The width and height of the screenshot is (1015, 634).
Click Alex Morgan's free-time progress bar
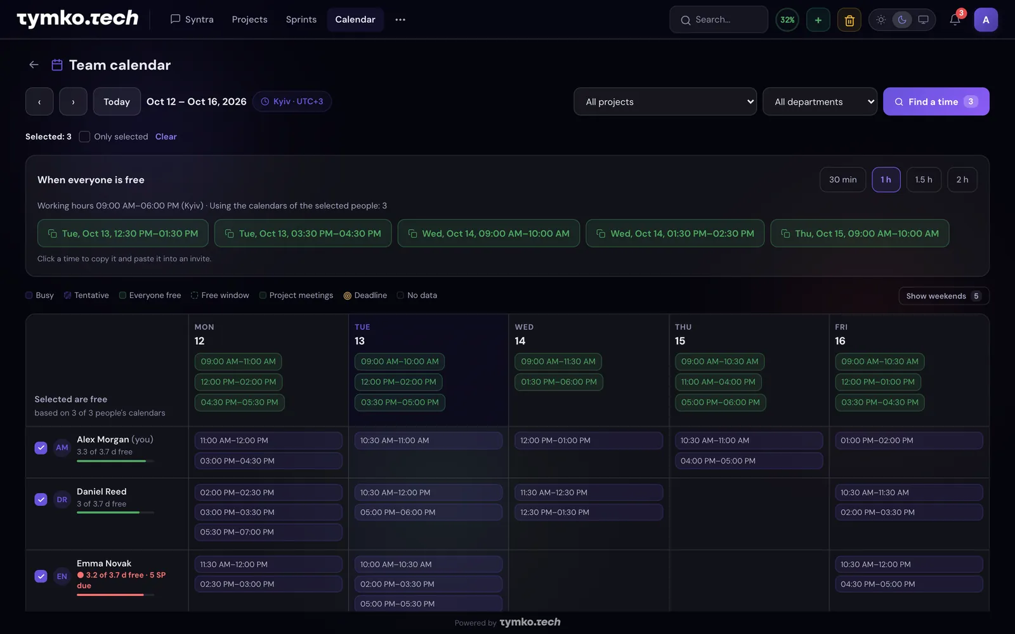click(x=115, y=461)
